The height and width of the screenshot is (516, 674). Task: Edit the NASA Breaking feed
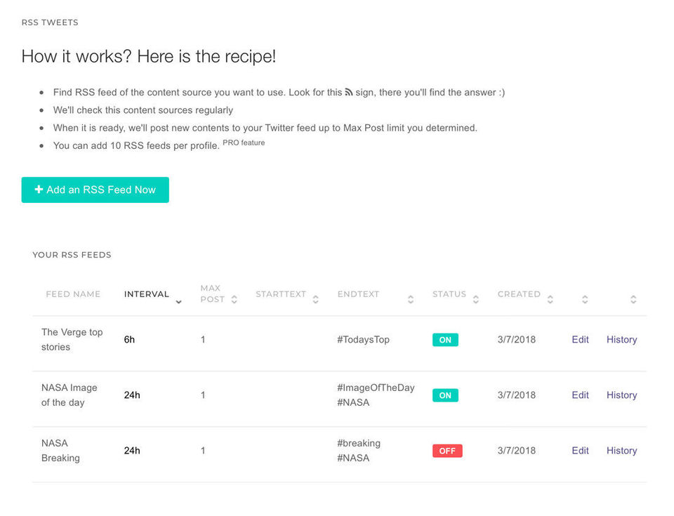[x=580, y=451]
